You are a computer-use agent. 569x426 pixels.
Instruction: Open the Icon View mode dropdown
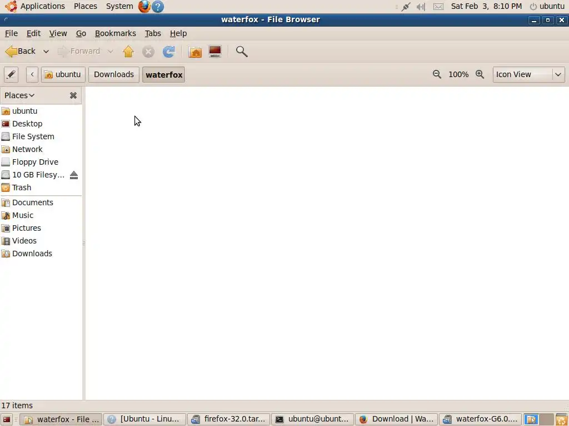tap(529, 75)
